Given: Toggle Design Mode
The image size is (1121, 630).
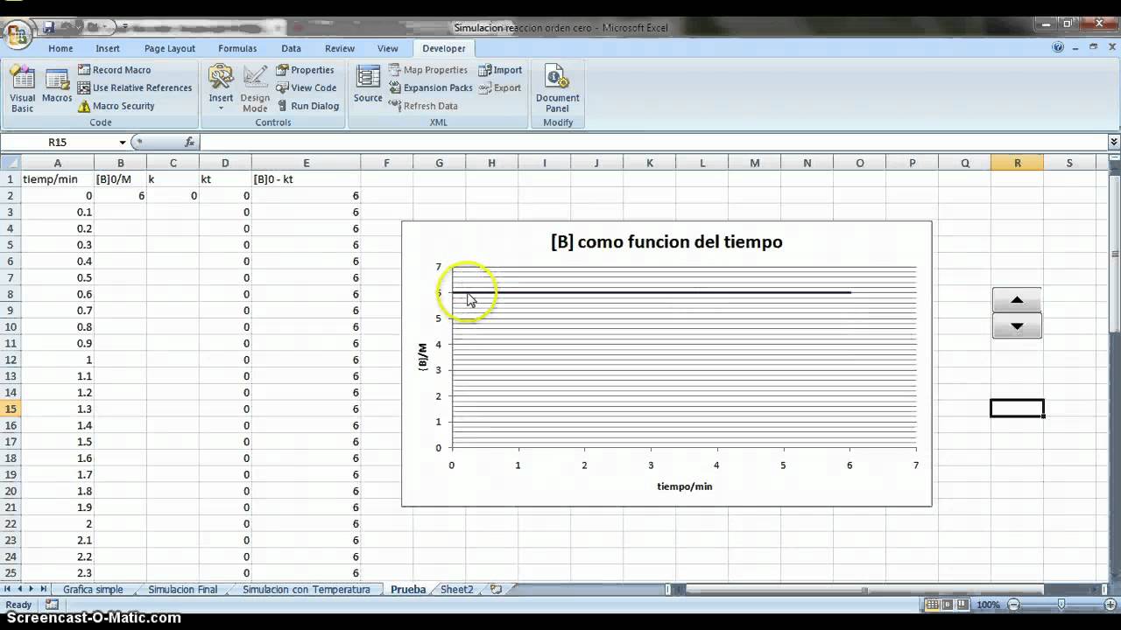Looking at the screenshot, I should tap(255, 89).
